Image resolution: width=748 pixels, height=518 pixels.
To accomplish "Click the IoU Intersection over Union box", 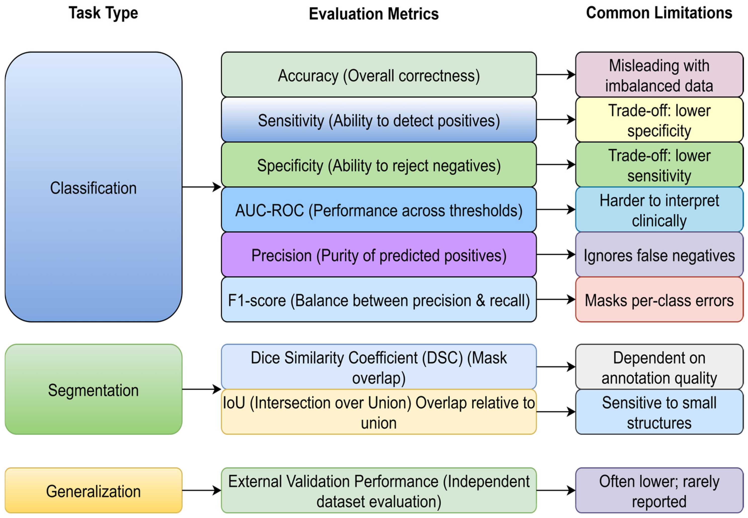I will pyautogui.click(x=379, y=412).
